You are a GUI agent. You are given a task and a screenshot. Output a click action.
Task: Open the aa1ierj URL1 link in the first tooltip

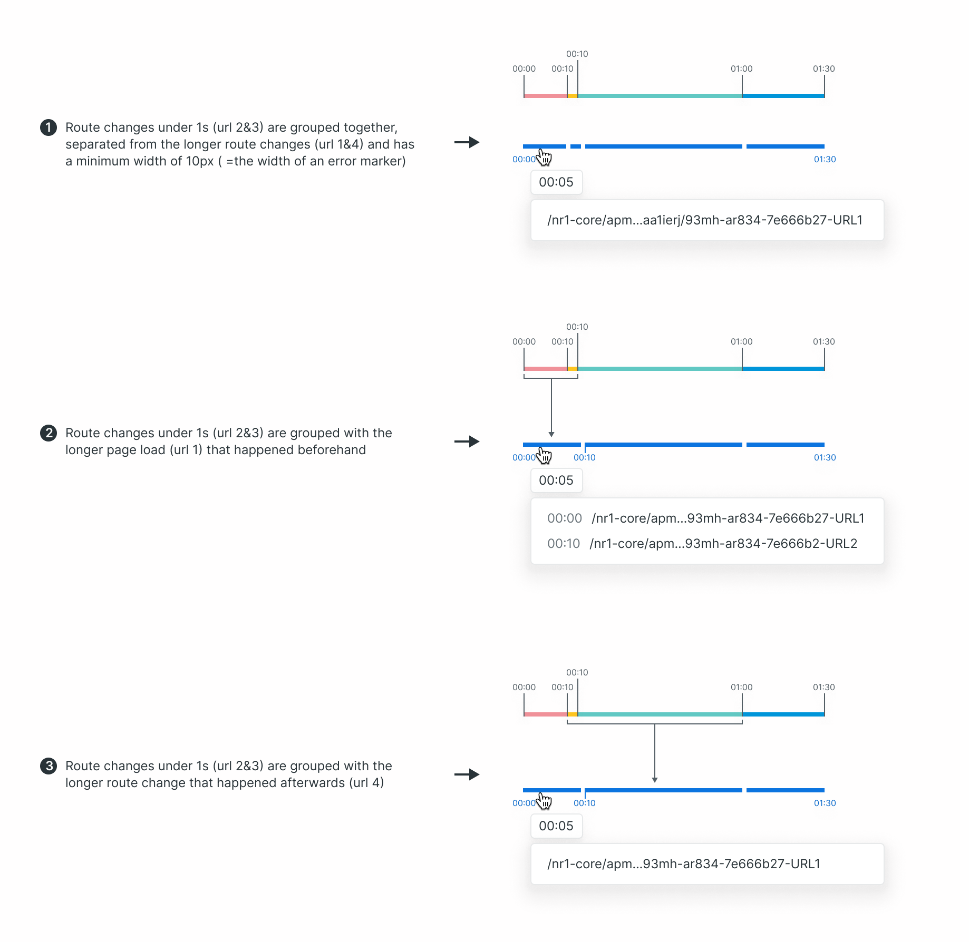(705, 220)
